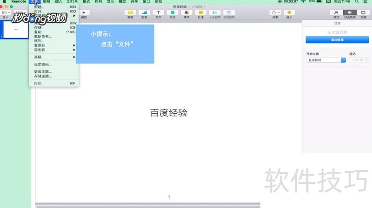Viewport: 372px width, 208px height.
Task: Open the Shape (形状) picker
Action: pyautogui.click(x=173, y=13)
